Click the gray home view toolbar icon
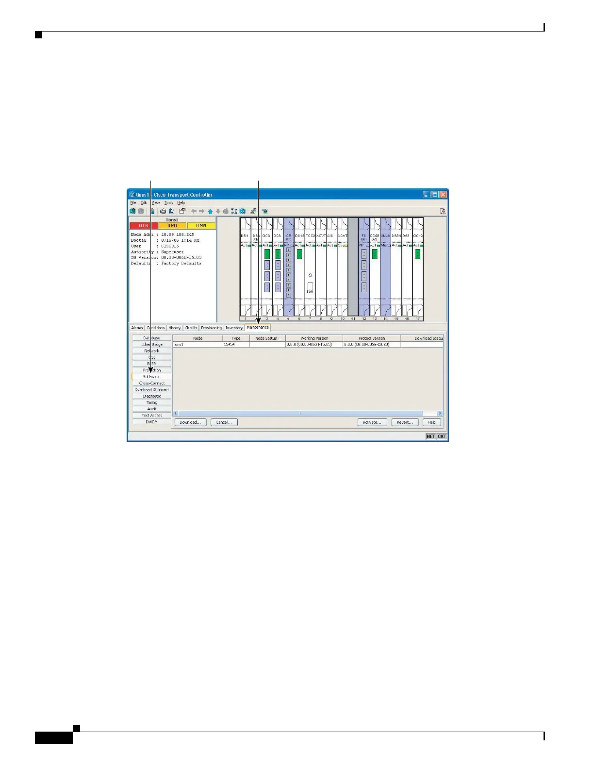 pos(226,211)
